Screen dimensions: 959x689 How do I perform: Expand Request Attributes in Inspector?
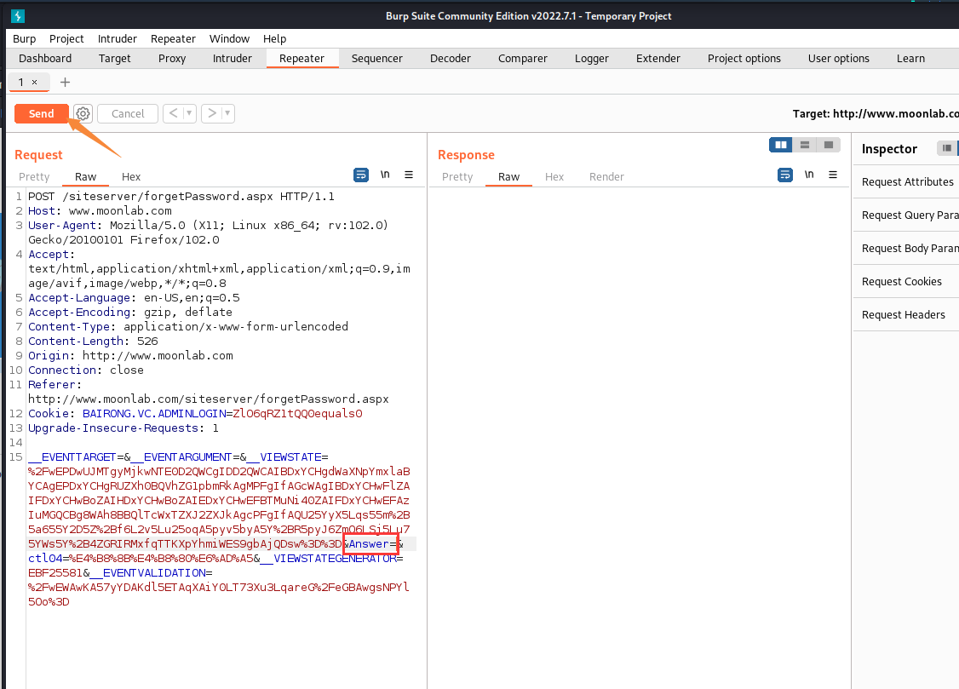[907, 181]
